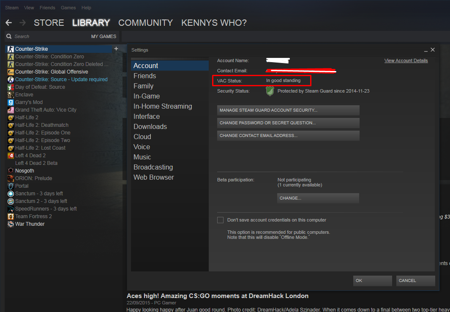Click the Half-Life 2: Deathmatch icon

click(x=11, y=125)
